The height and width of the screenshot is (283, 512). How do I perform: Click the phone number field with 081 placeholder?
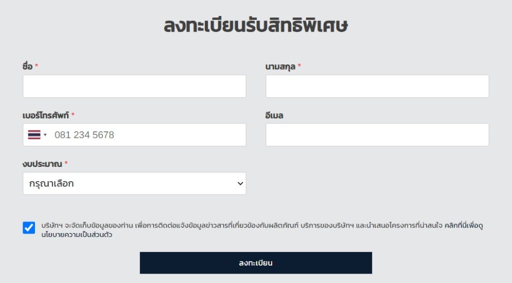148,135
